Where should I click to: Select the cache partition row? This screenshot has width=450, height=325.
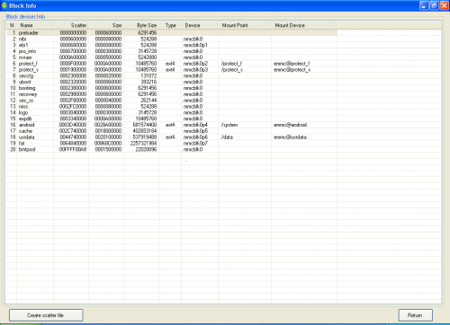(171, 131)
